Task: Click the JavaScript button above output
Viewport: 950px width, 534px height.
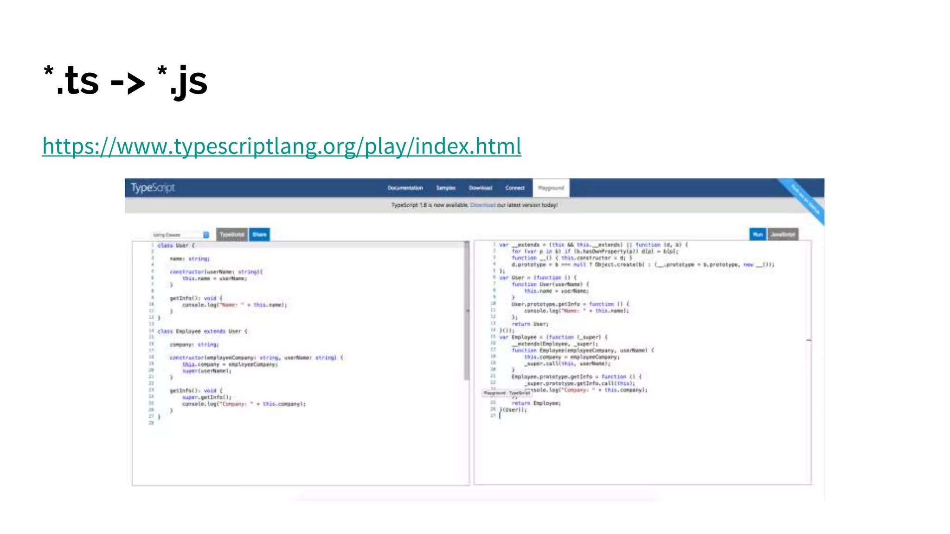Action: (x=783, y=235)
